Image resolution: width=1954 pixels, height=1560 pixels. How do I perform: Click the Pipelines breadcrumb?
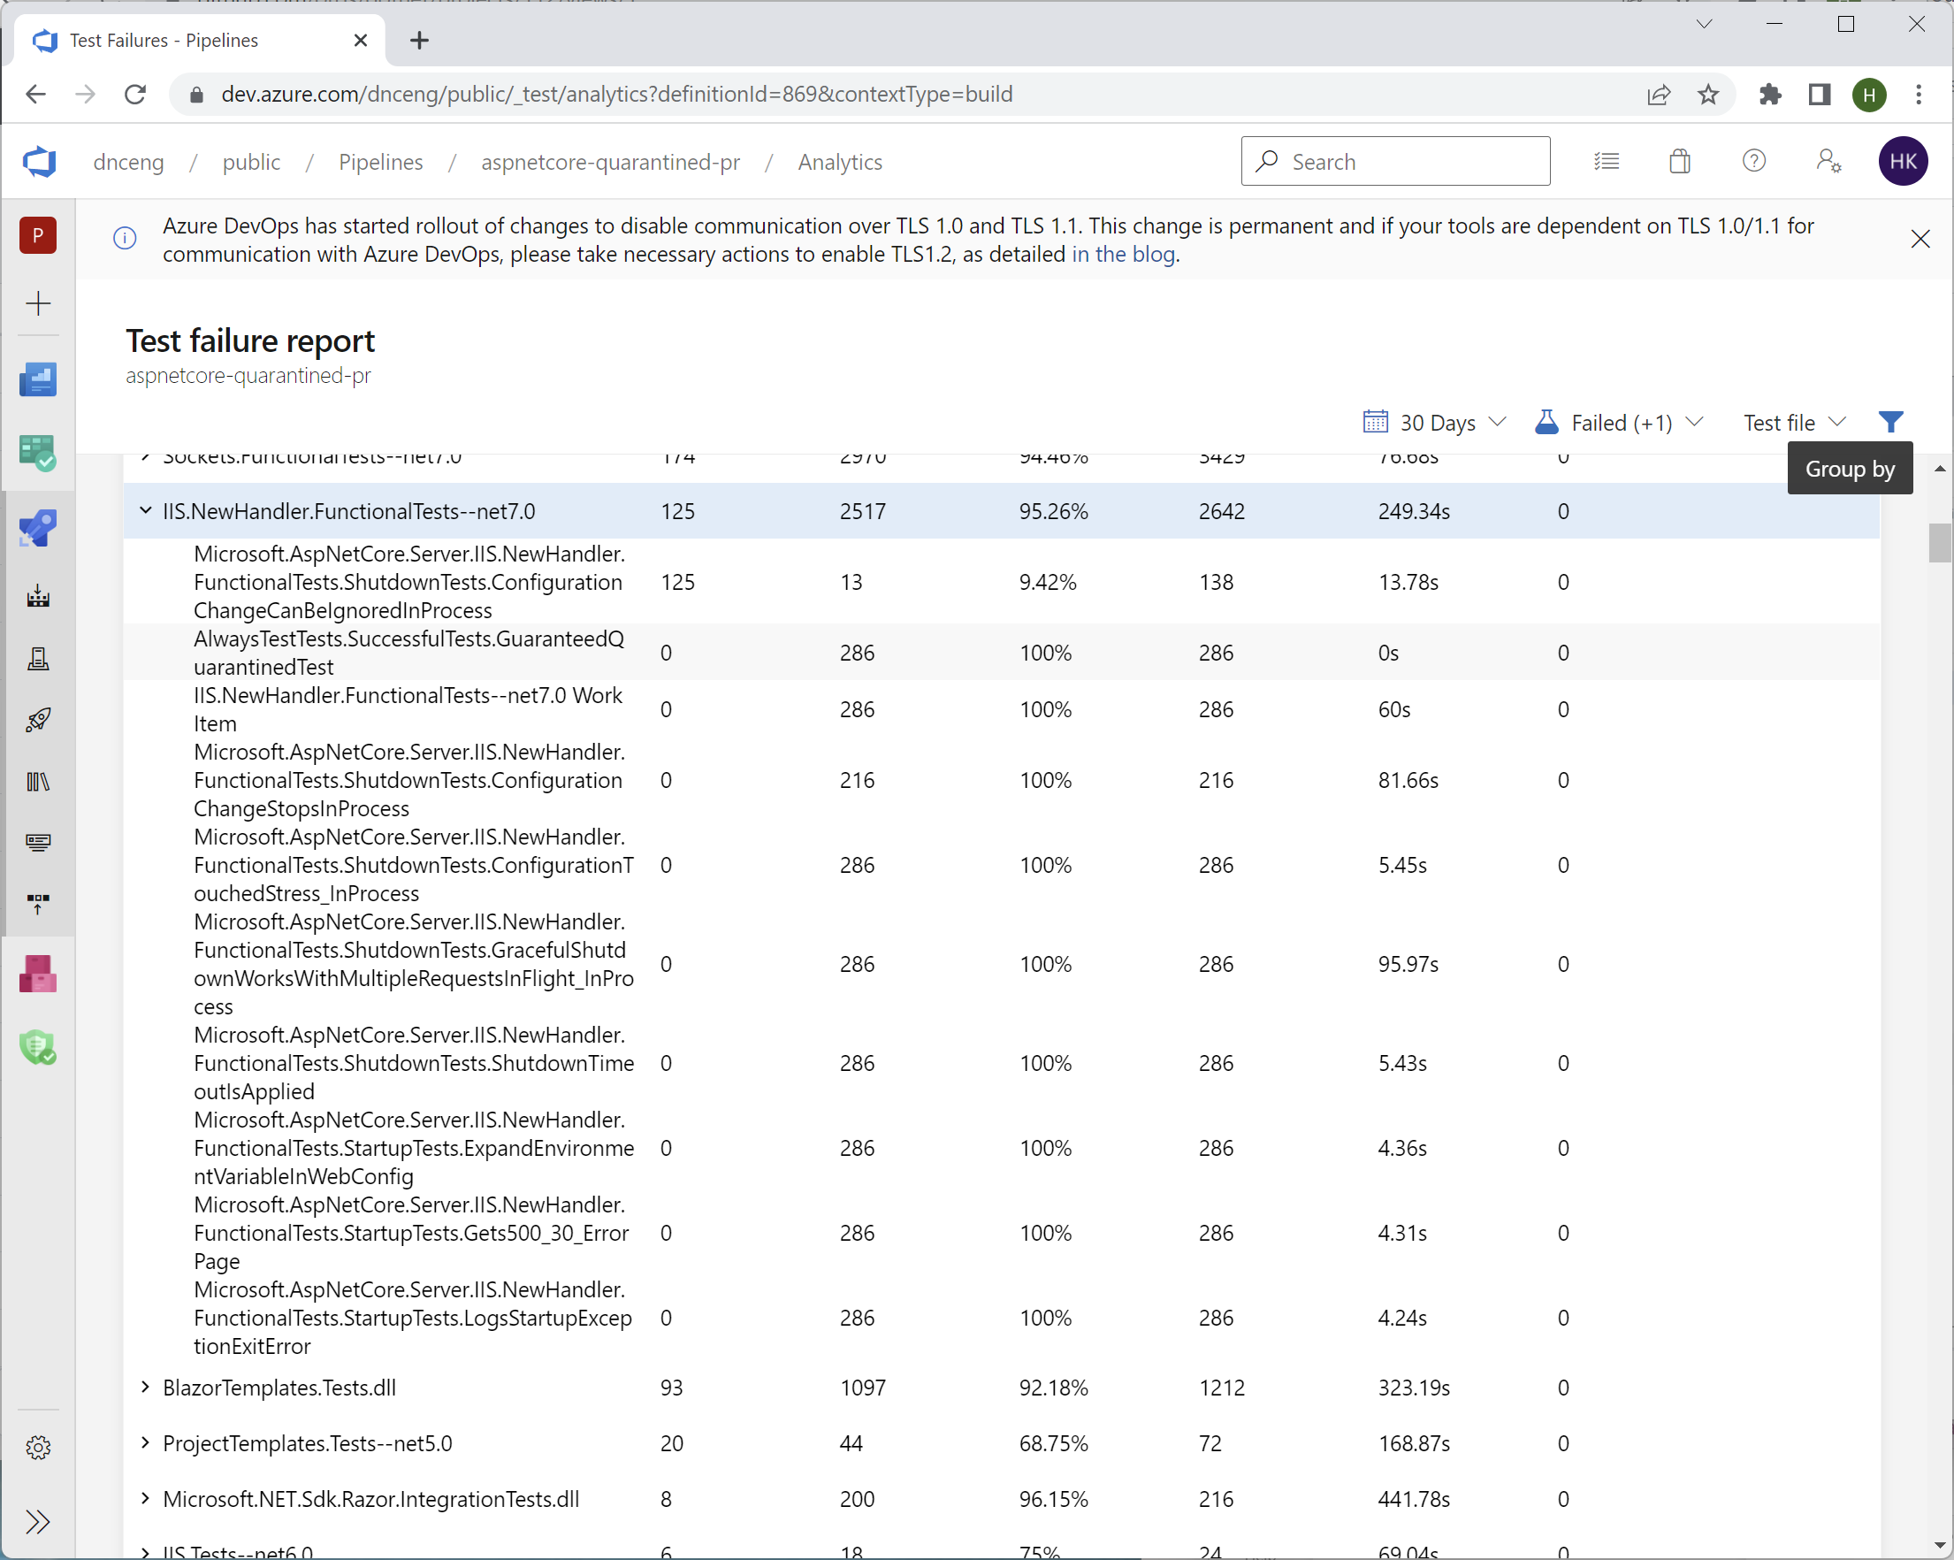381,162
